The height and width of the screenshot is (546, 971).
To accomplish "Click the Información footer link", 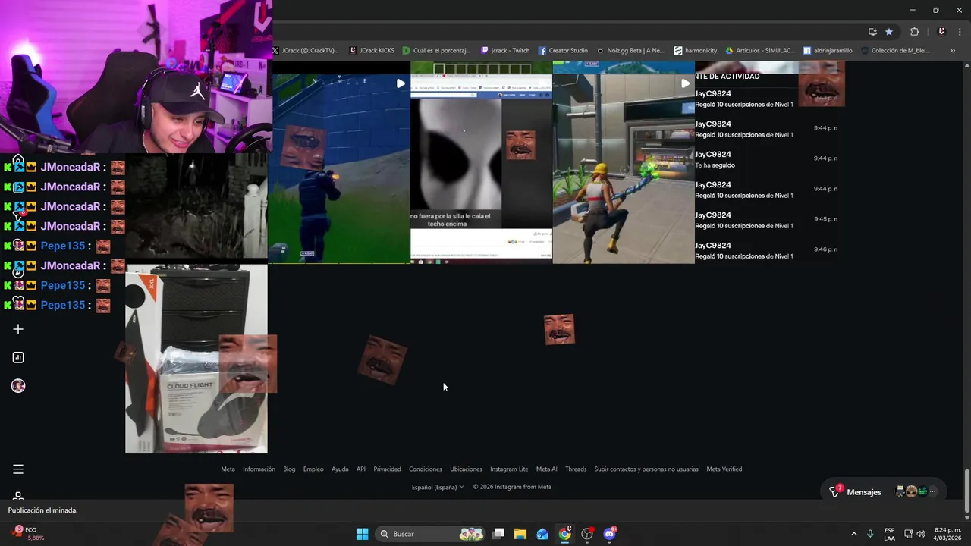I will [259, 469].
